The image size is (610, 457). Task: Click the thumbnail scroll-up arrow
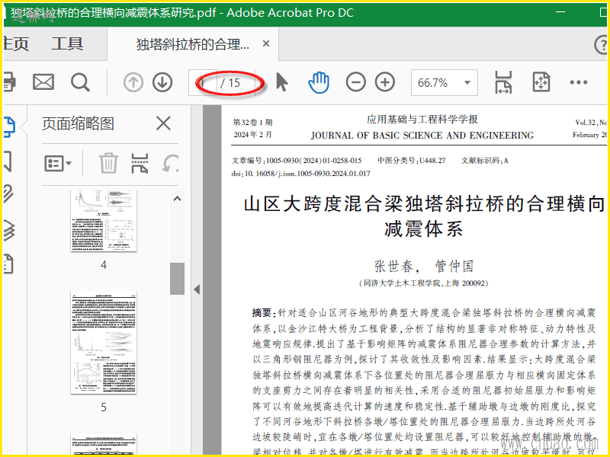tap(178, 199)
